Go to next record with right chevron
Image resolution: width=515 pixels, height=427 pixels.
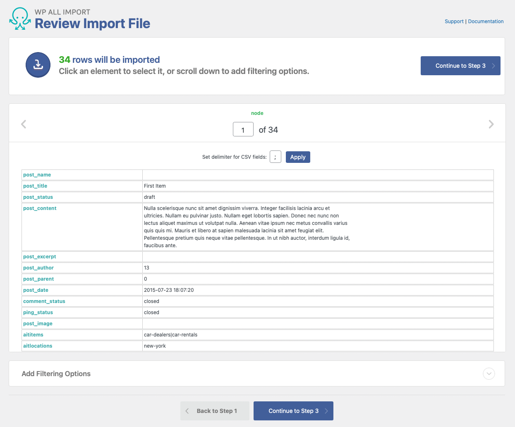pos(491,124)
